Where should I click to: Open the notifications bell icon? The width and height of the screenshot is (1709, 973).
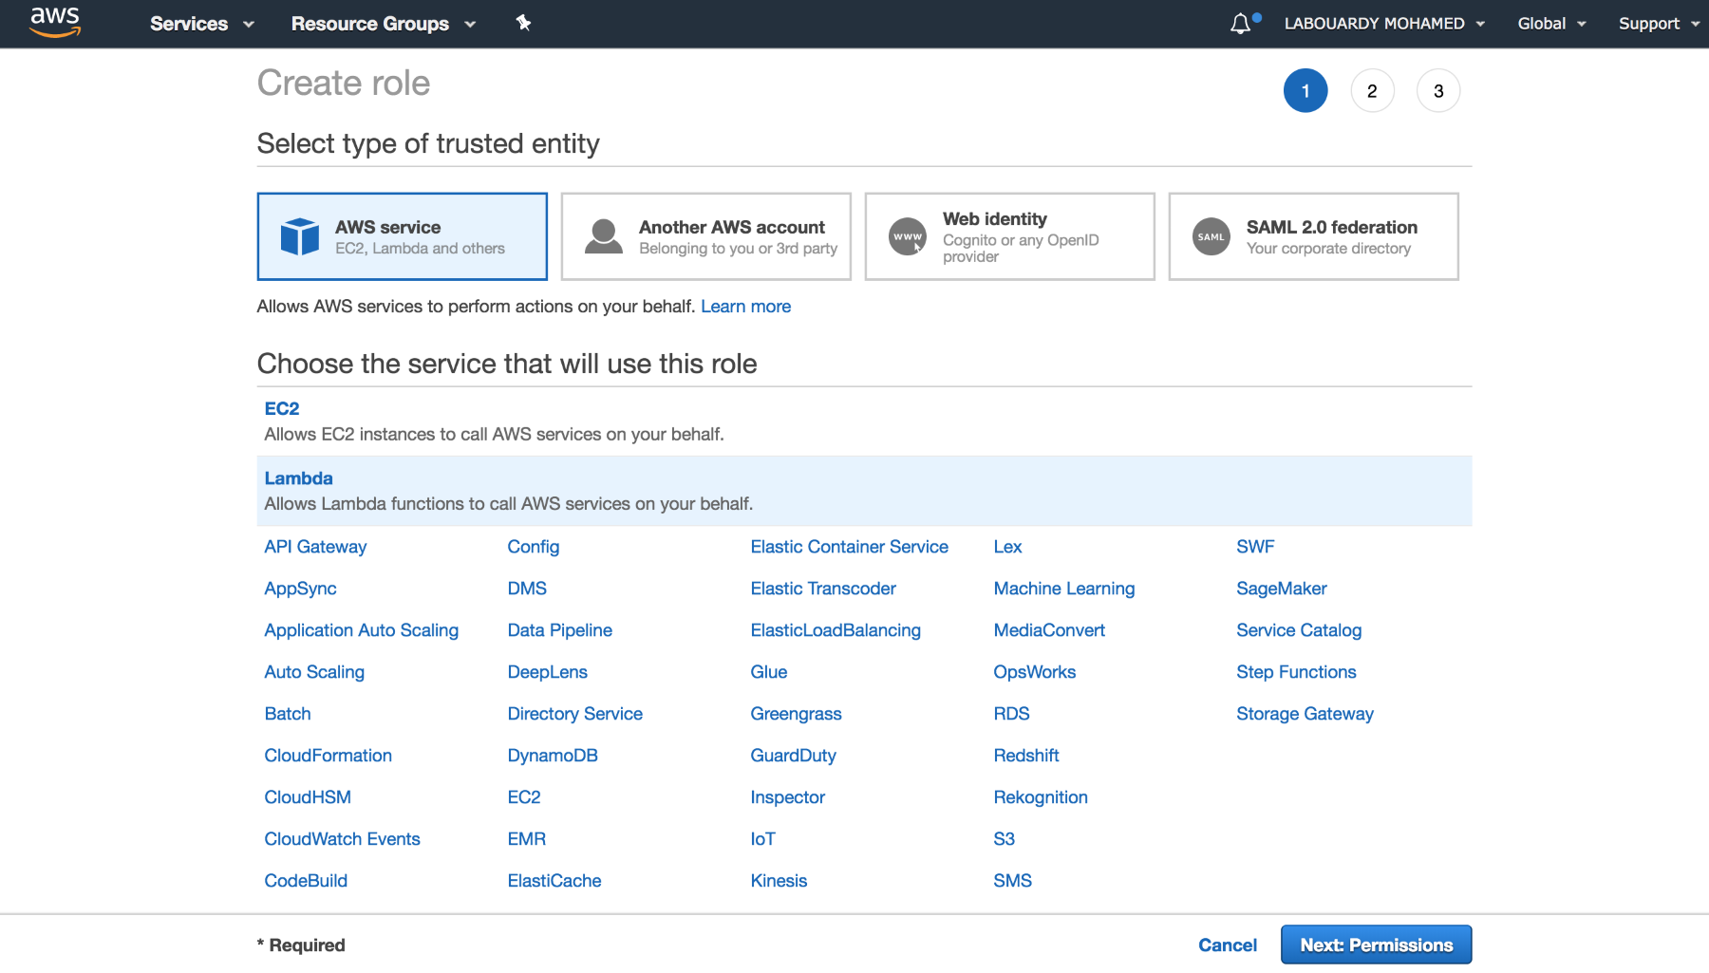tap(1240, 24)
